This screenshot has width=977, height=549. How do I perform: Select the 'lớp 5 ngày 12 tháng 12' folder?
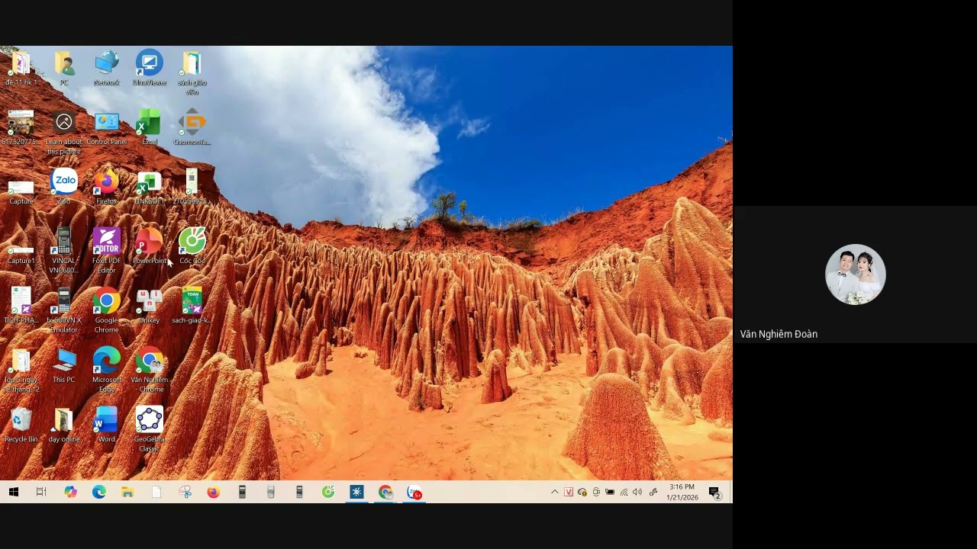click(x=21, y=371)
